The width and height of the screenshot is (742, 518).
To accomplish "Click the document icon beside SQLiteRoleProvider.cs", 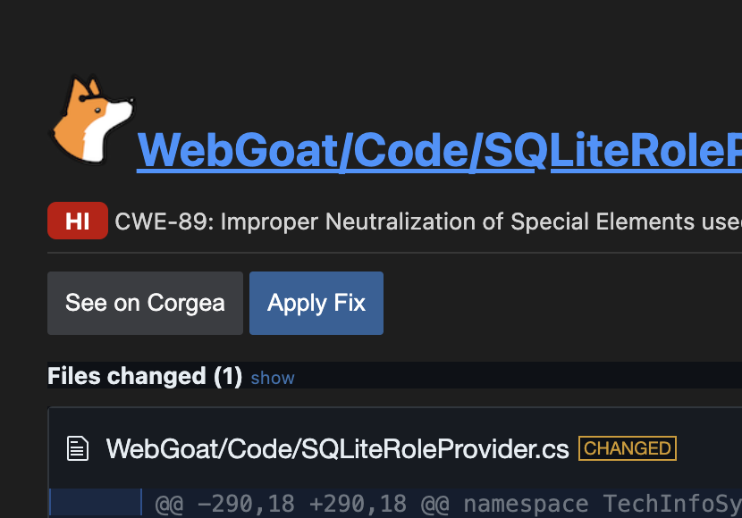I will pyautogui.click(x=78, y=448).
